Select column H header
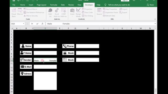The width and height of the screenshot is (168, 94). click(x=88, y=28)
